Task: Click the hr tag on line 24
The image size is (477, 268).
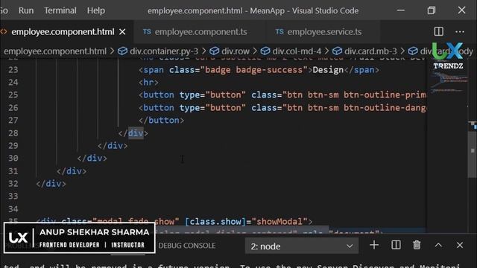Action: 148,83
